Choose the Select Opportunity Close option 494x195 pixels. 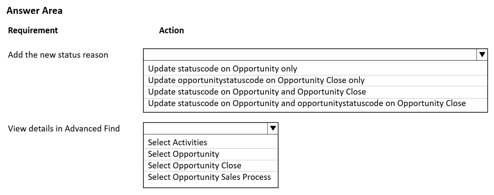coord(211,166)
